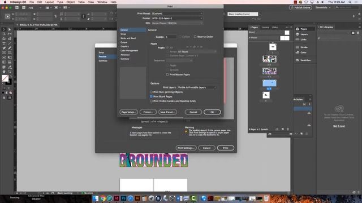
Task: Select the Direct Selection tool
Action: click(x=10, y=29)
